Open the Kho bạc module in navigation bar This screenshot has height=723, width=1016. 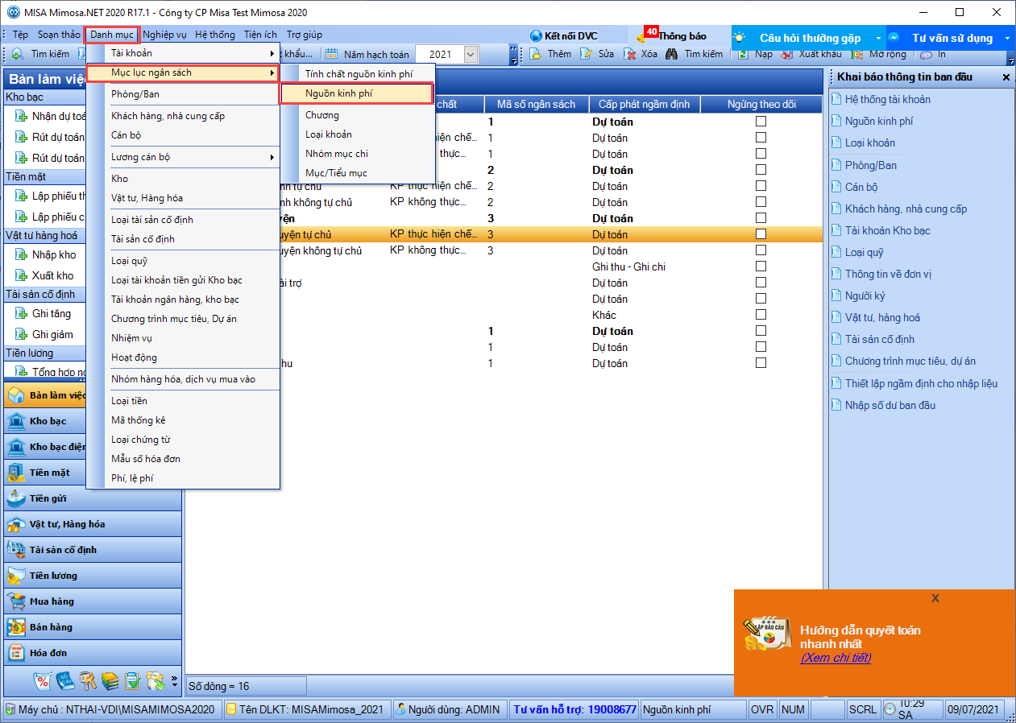coord(93,421)
